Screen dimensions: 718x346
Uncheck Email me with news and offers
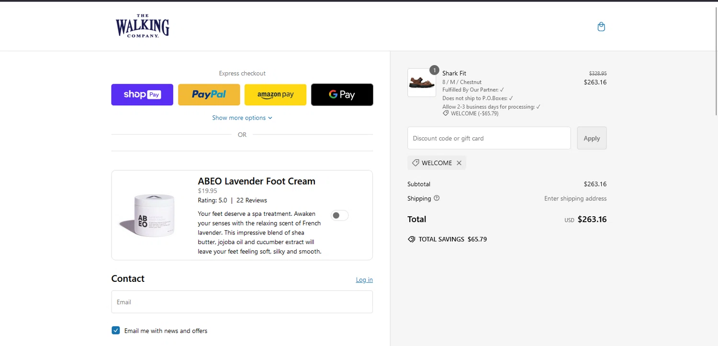click(116, 330)
